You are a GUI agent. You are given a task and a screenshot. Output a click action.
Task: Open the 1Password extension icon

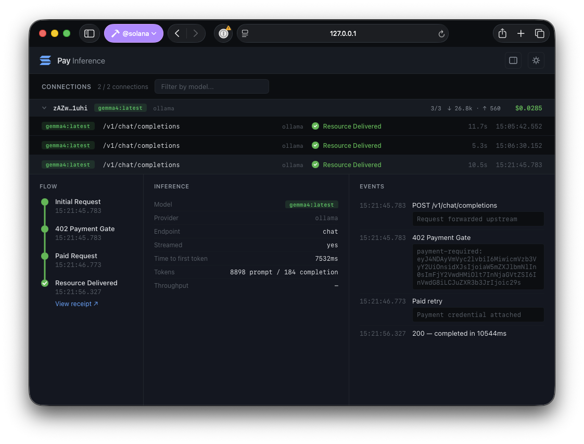pos(223,33)
